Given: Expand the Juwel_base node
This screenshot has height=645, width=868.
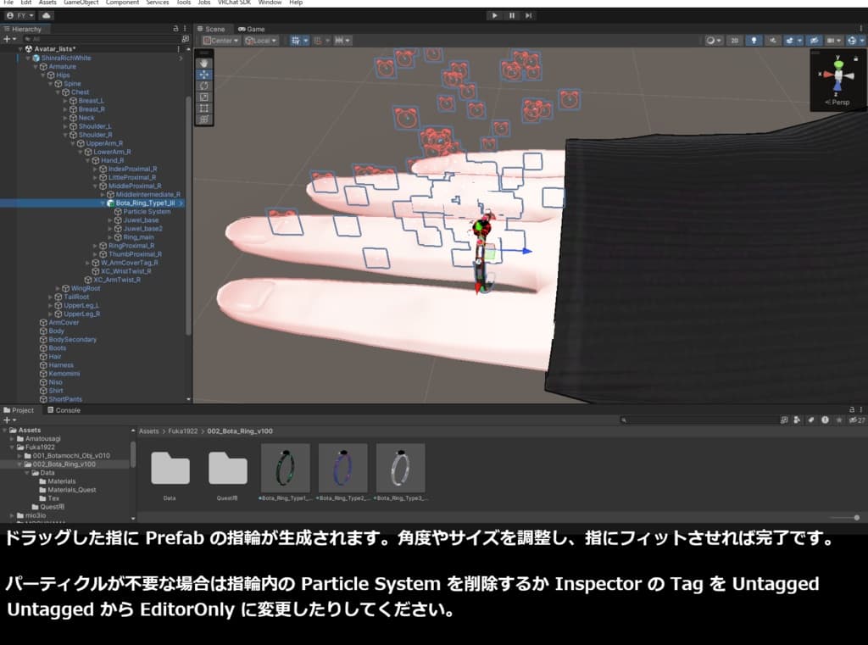Looking at the screenshot, I should (x=110, y=220).
